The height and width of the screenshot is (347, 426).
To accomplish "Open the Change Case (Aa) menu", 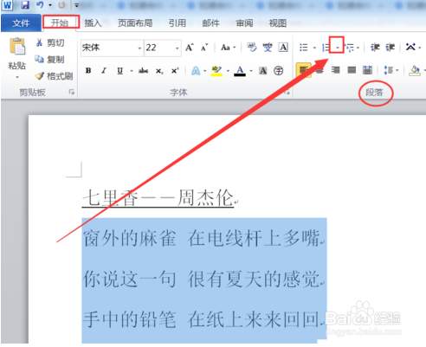I will pyautogui.click(x=228, y=48).
